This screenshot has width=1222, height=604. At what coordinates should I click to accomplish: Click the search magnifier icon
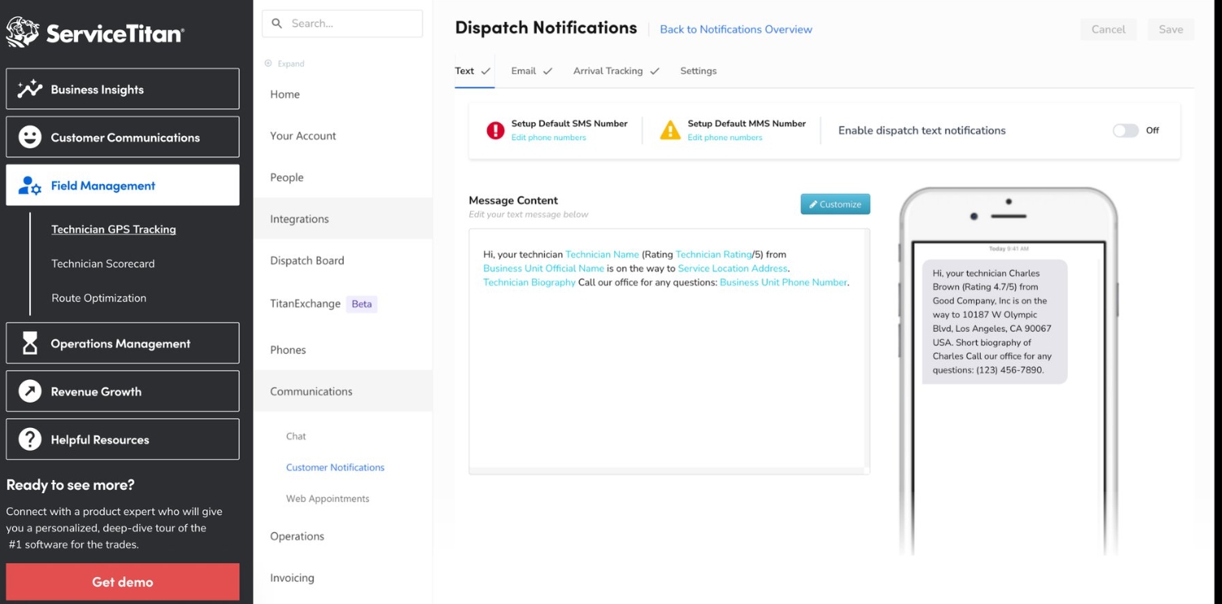pos(277,24)
